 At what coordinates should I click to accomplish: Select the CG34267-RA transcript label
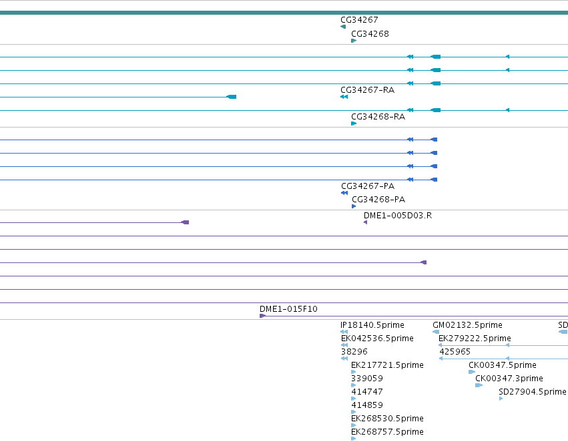(x=367, y=90)
